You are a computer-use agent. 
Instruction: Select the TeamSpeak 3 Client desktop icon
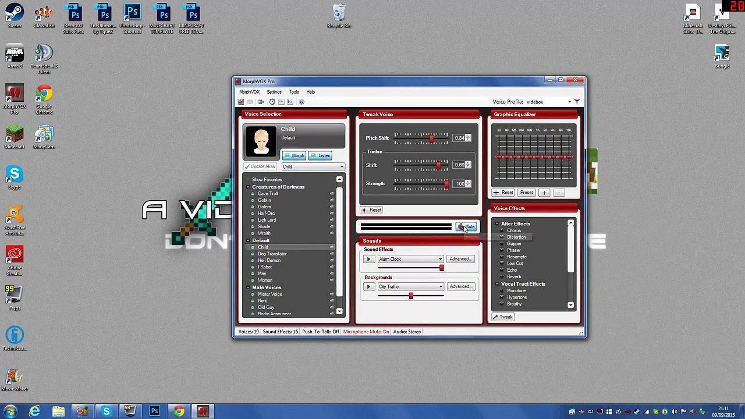pos(44,59)
